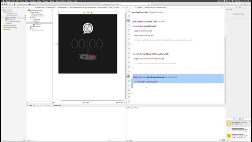Click the orange First Responder dock icon
Screen dimensions: 252x142
tap(88, 13)
